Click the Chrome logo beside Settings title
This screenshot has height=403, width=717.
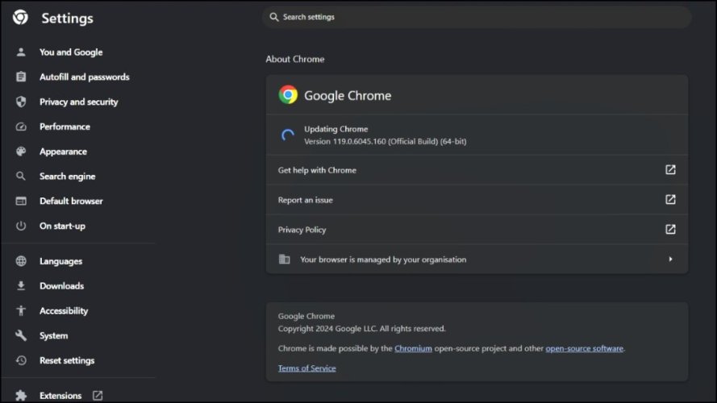coord(20,18)
